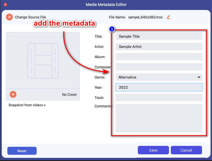The width and height of the screenshot is (212, 161).
Task: Click the Title field with Sample Title
Action: [159, 36]
